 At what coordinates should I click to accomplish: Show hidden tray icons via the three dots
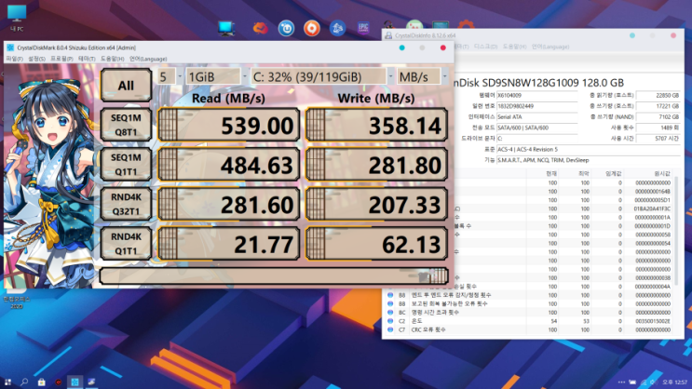pos(621,382)
